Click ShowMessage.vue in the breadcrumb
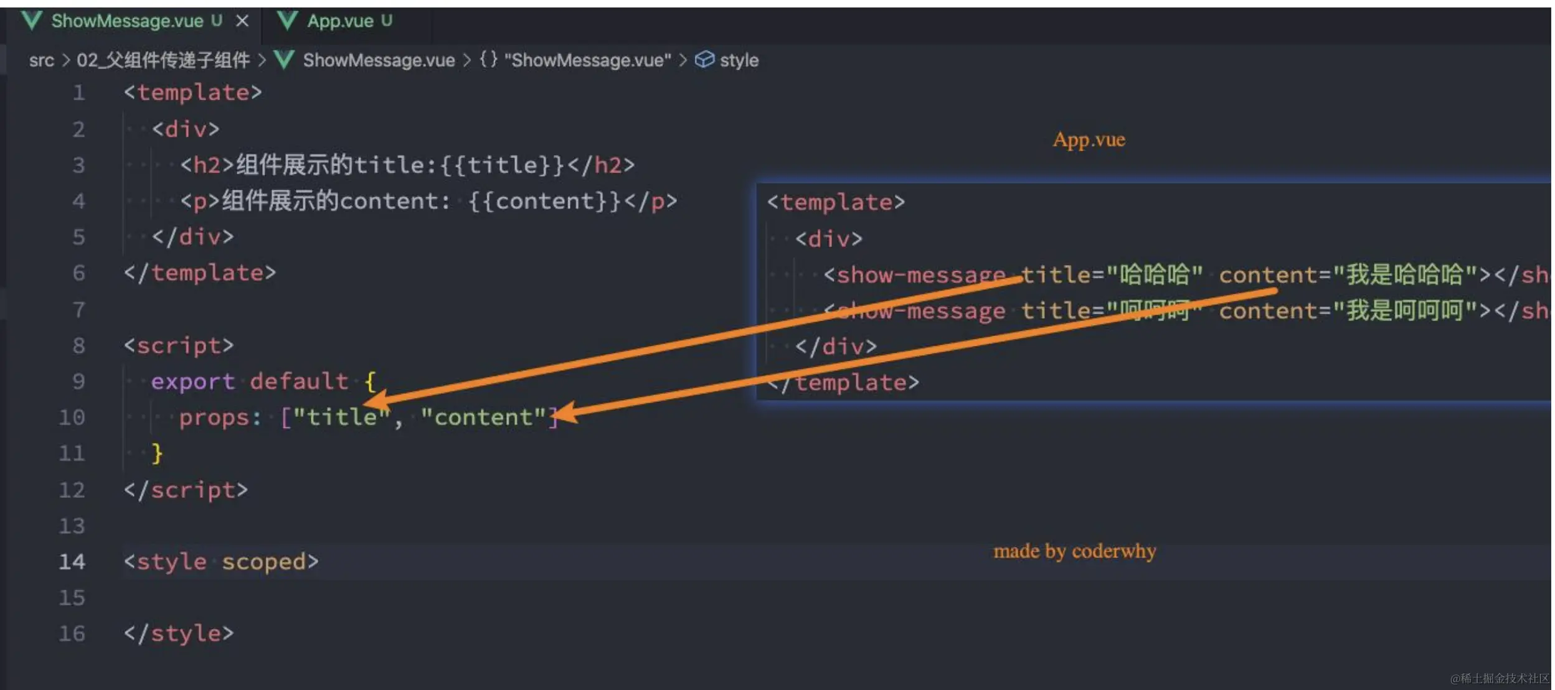 point(379,60)
